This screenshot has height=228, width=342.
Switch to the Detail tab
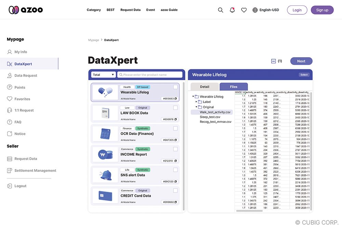click(205, 87)
